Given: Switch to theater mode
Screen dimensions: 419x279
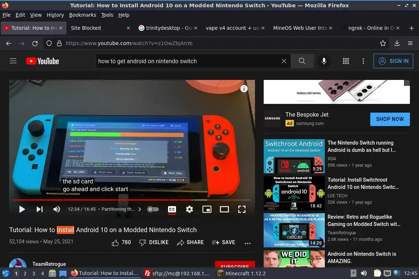Looking at the screenshot, I should coord(224,209).
